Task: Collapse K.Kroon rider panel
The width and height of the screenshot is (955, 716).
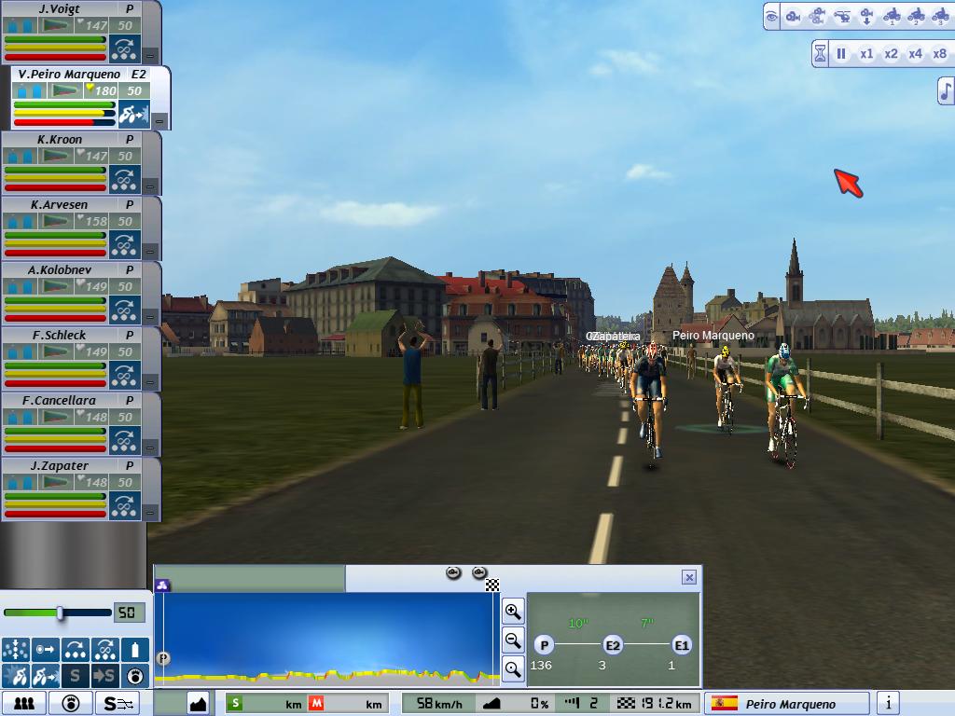Action: [x=151, y=186]
